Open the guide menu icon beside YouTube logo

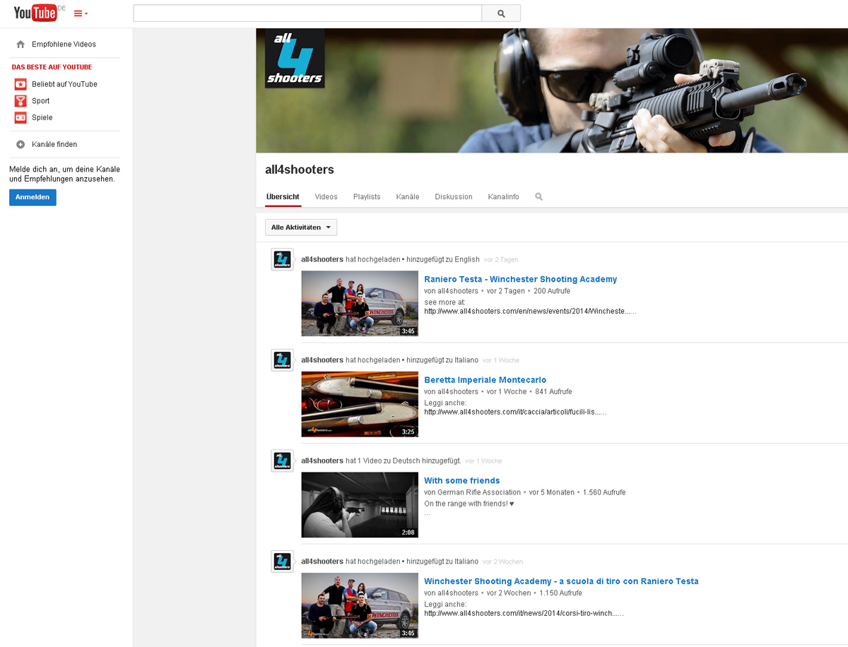pyautogui.click(x=81, y=13)
